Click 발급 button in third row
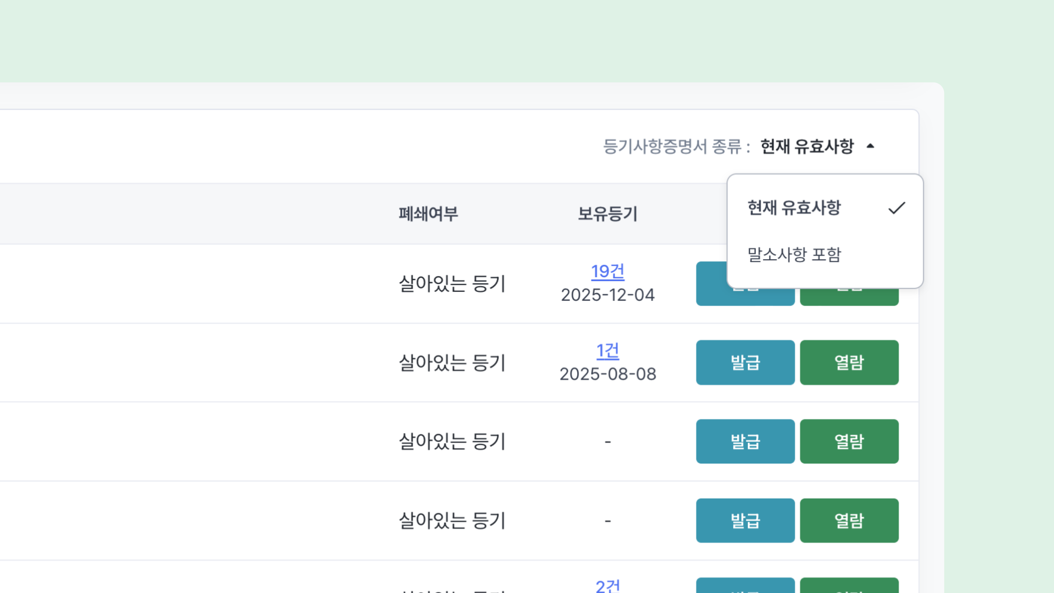 [745, 441]
